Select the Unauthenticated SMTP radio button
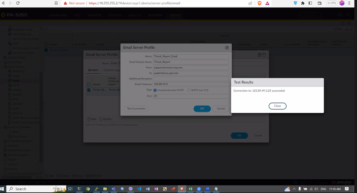Viewport: 357px width, 193px height. pyautogui.click(x=155, y=90)
